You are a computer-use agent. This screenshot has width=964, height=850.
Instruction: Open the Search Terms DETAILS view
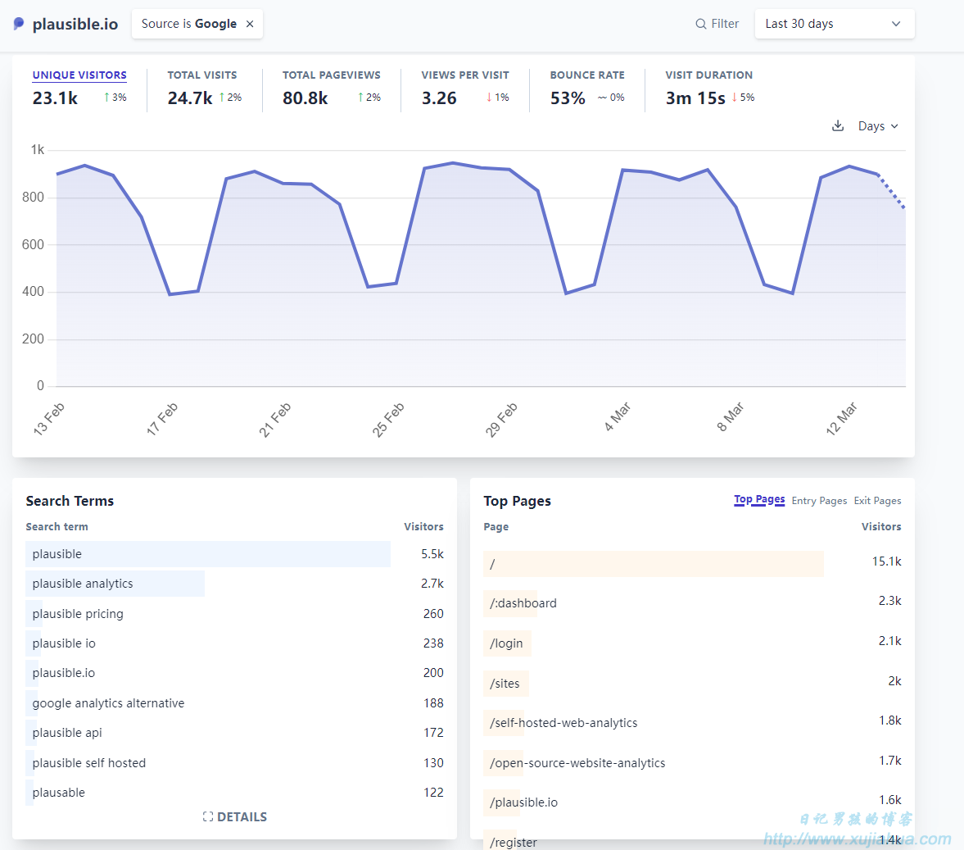[234, 816]
